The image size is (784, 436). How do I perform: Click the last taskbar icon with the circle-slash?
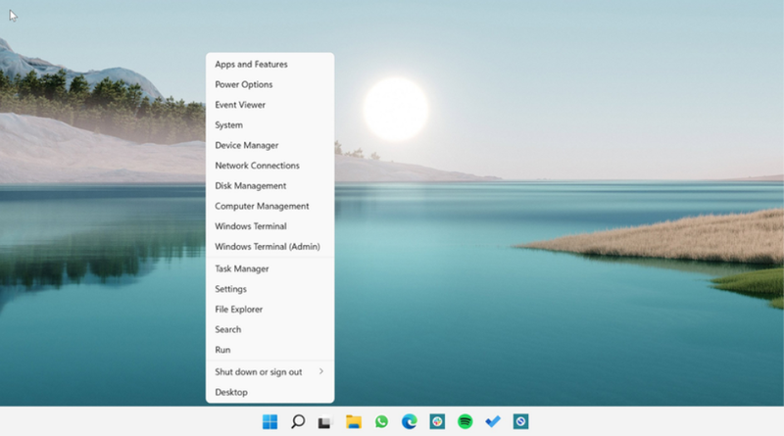coord(521,422)
